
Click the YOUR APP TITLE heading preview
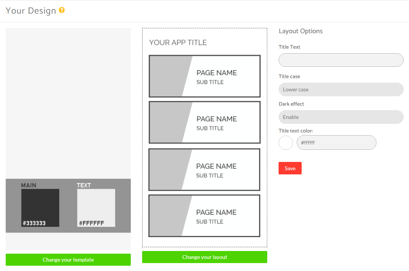click(x=178, y=42)
